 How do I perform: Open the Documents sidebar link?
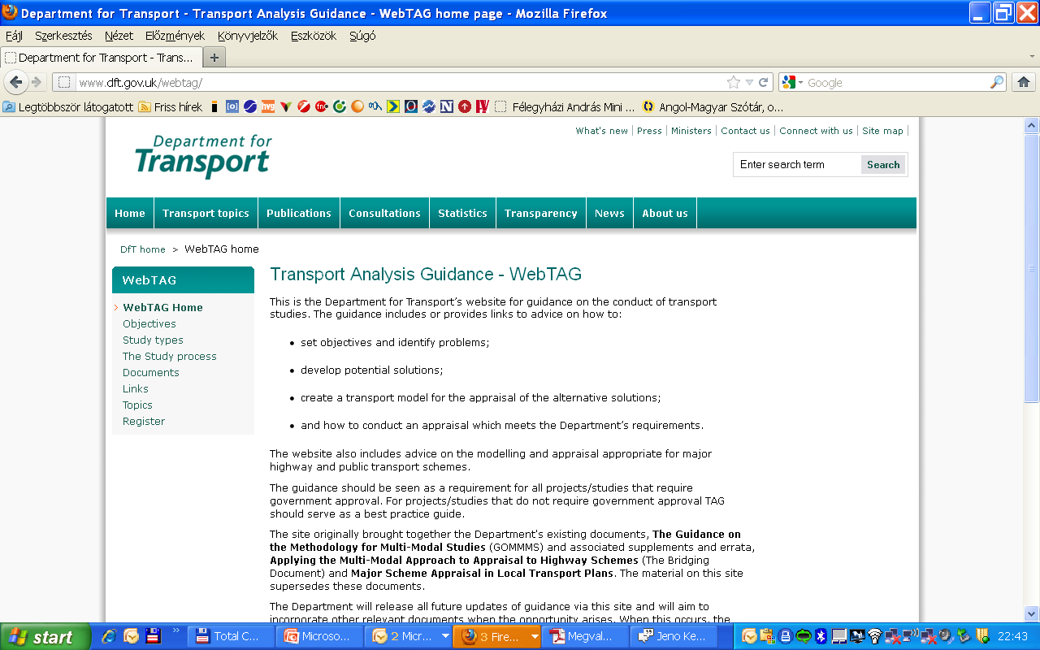[x=151, y=372]
